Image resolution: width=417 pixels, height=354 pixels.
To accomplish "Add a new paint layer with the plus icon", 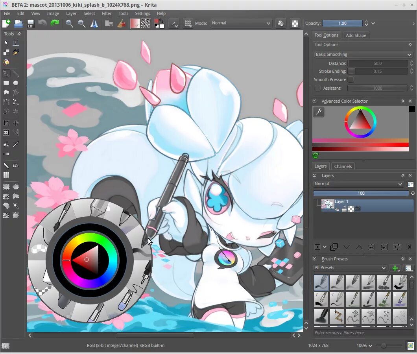I will point(317,247).
